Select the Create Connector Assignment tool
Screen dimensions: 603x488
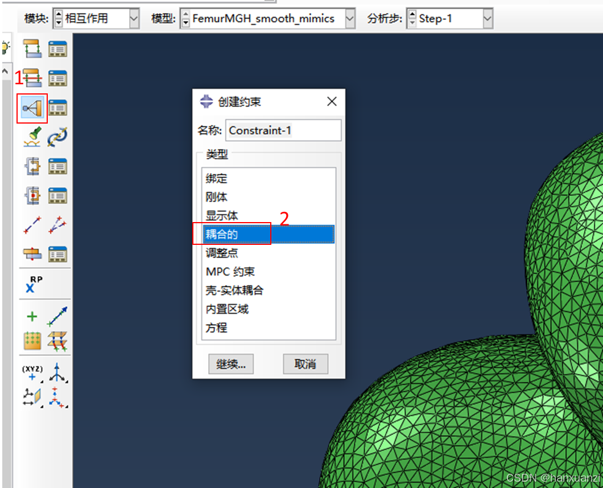pos(32,195)
